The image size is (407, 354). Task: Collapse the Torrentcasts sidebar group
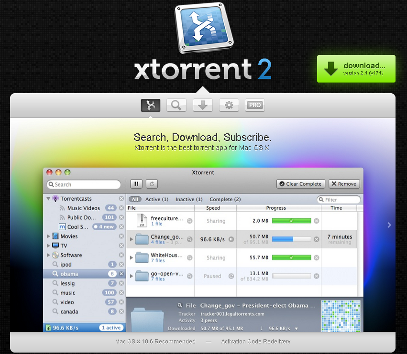click(x=49, y=199)
